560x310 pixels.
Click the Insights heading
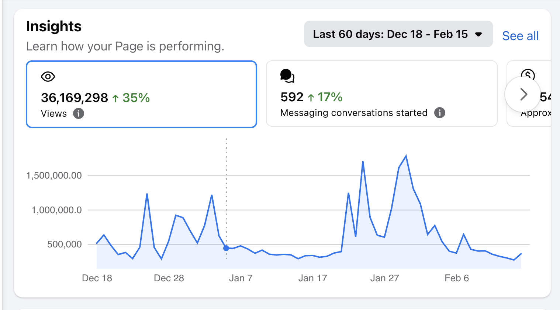[x=54, y=27]
